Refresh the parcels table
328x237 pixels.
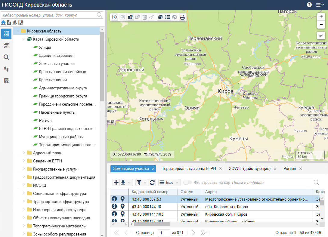152,183
